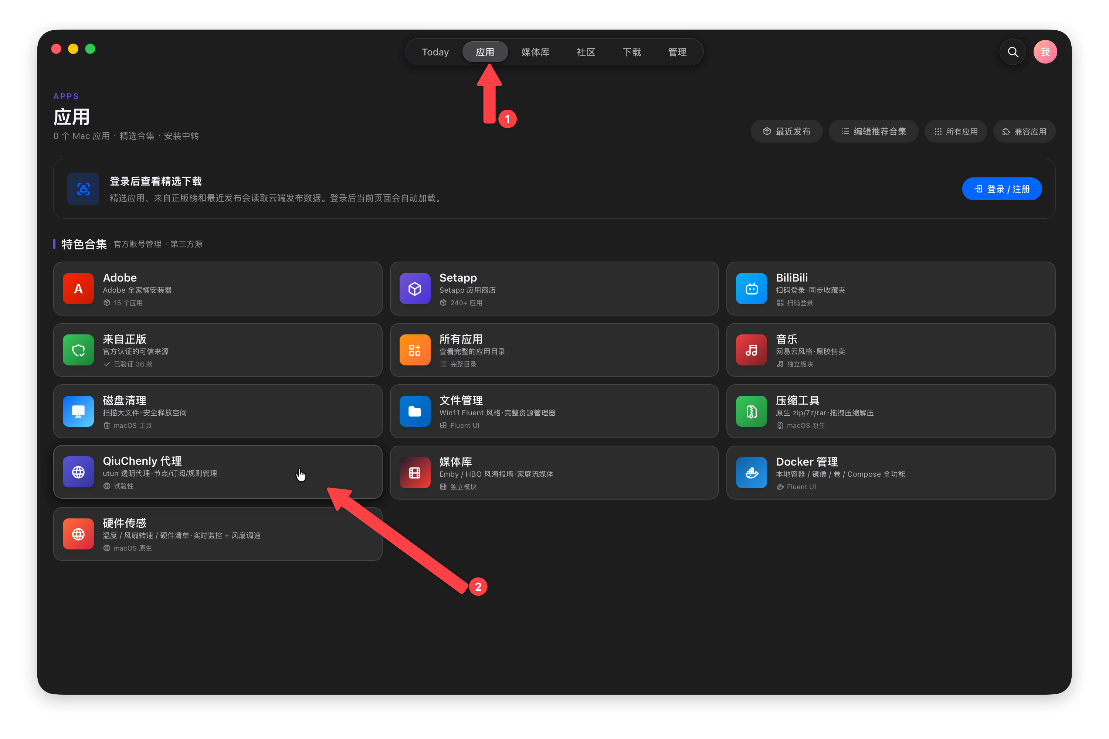This screenshot has height=739, width=1109.
Task: Click the purple Setapp cube icon
Action: point(415,289)
